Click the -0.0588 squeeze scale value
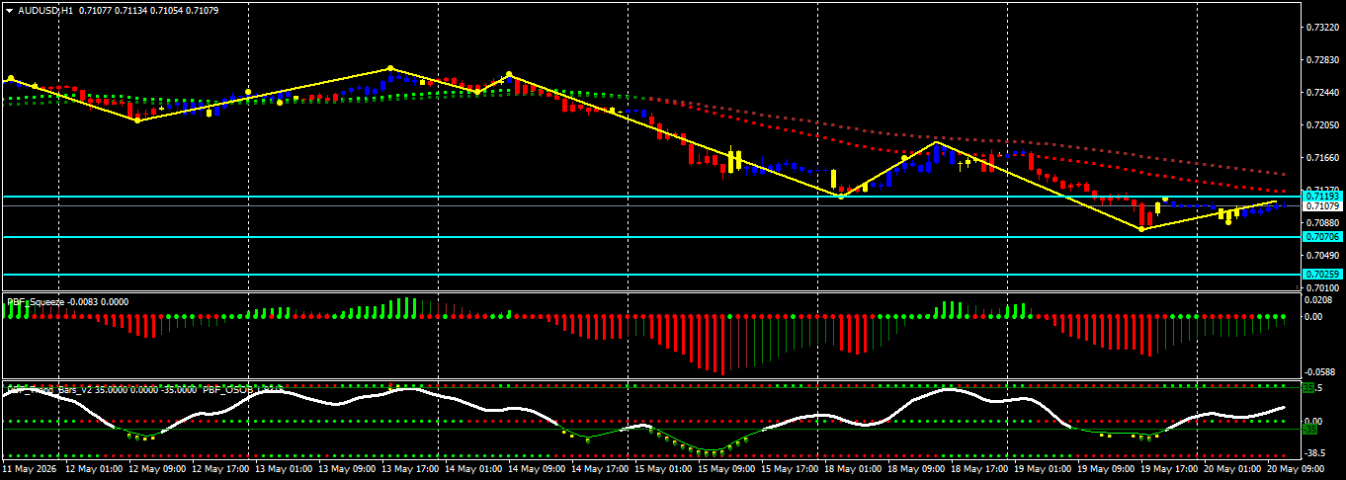This screenshot has height=480, width=1346. [1319, 371]
